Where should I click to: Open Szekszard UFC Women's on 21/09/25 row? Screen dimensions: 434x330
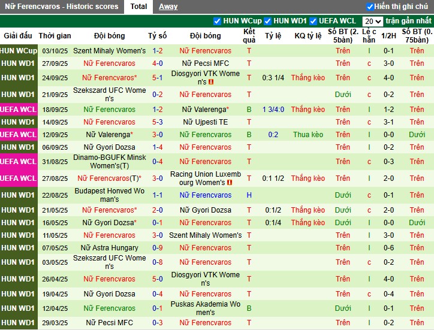[x=109, y=94]
